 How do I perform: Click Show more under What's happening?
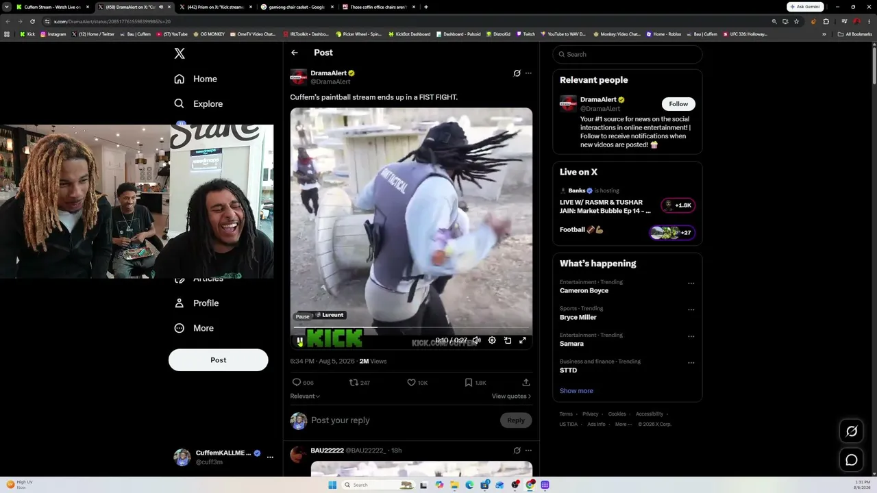(576, 391)
